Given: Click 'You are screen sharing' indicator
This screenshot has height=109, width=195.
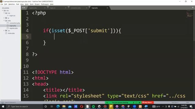Looking at the screenshot, I should 120,103.
